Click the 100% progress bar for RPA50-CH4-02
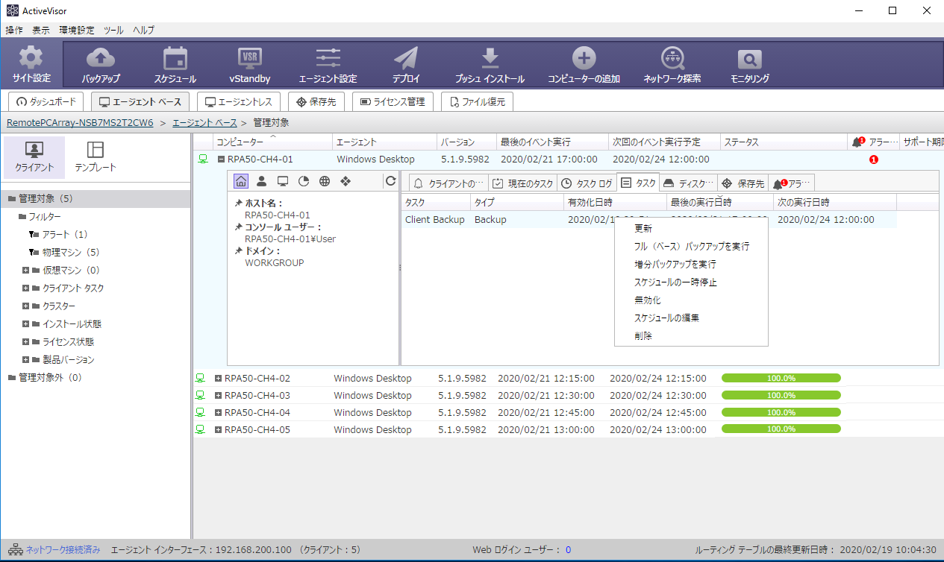The image size is (944, 562). coord(781,378)
